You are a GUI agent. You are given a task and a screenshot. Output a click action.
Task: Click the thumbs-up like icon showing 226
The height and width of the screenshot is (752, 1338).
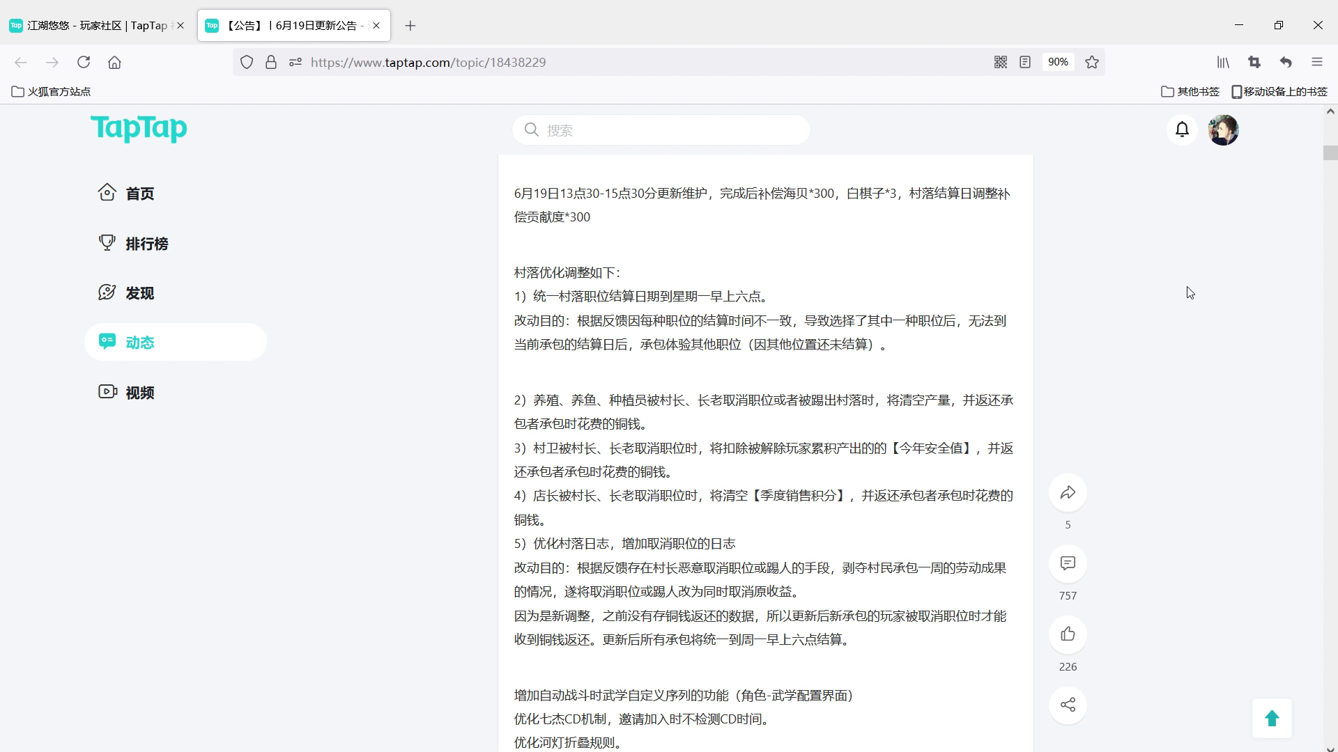[1068, 634]
